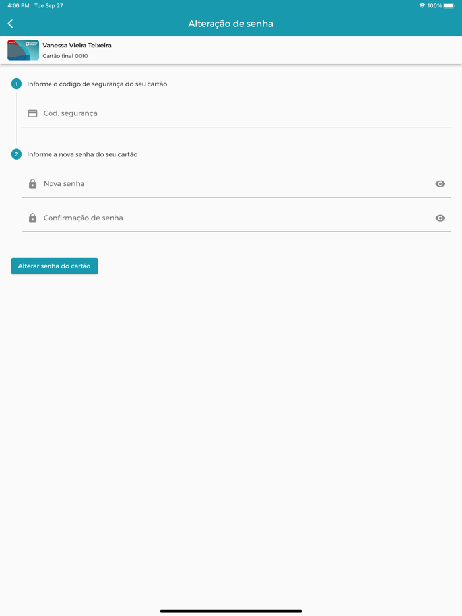Click Alterar senha do cartão button
The image size is (462, 616).
54,266
